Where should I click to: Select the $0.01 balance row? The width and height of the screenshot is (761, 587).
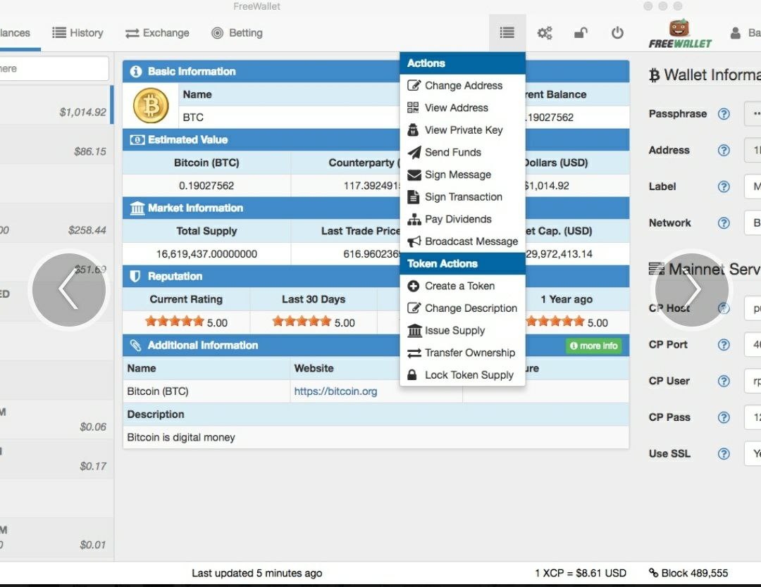tap(56, 537)
